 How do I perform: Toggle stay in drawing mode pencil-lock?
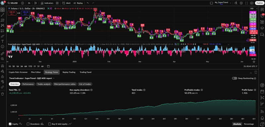(x=3, y=71)
